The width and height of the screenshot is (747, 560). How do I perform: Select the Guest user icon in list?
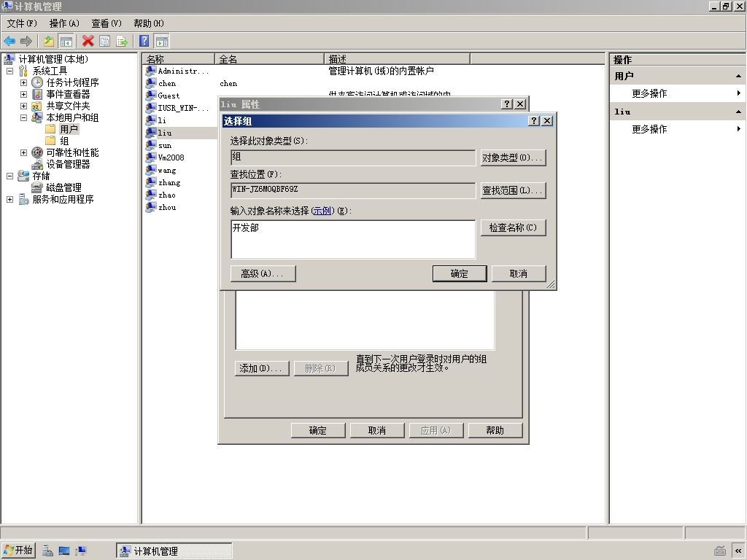151,96
